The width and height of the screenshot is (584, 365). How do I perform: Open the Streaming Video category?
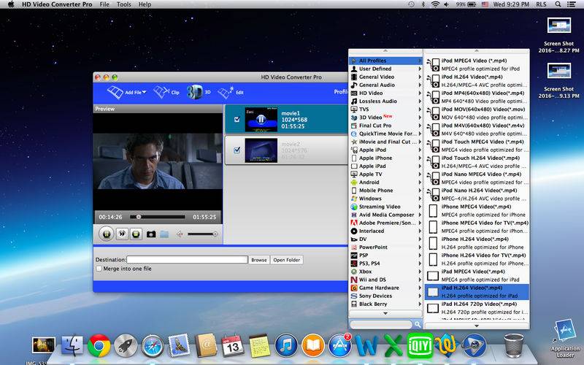(x=385, y=207)
